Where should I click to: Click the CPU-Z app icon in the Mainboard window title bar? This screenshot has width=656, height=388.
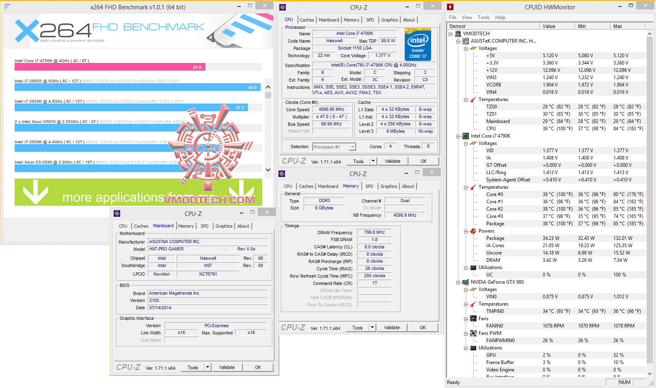point(117,213)
